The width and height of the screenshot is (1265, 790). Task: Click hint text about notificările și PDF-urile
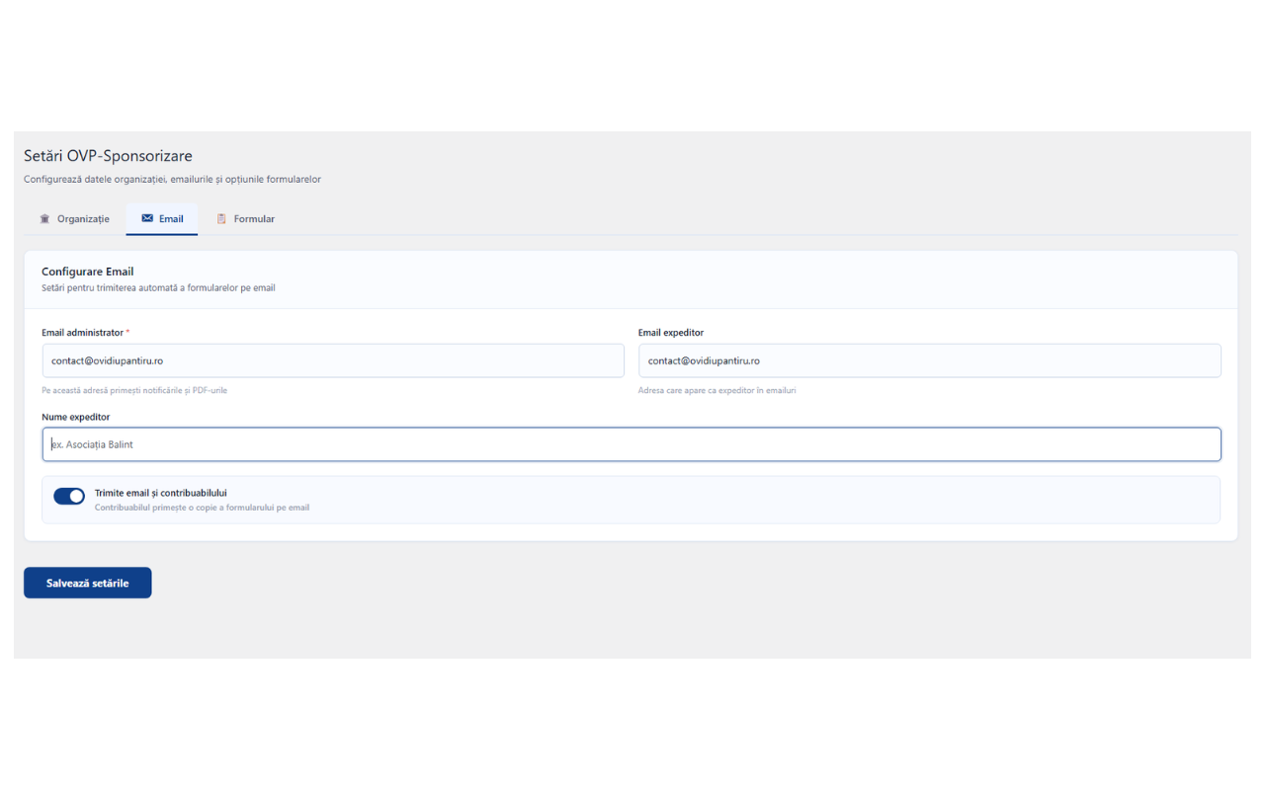[x=134, y=390]
